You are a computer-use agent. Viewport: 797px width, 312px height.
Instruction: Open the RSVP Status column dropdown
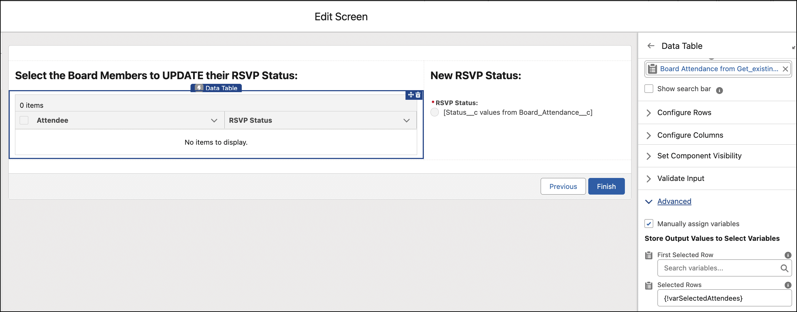406,120
